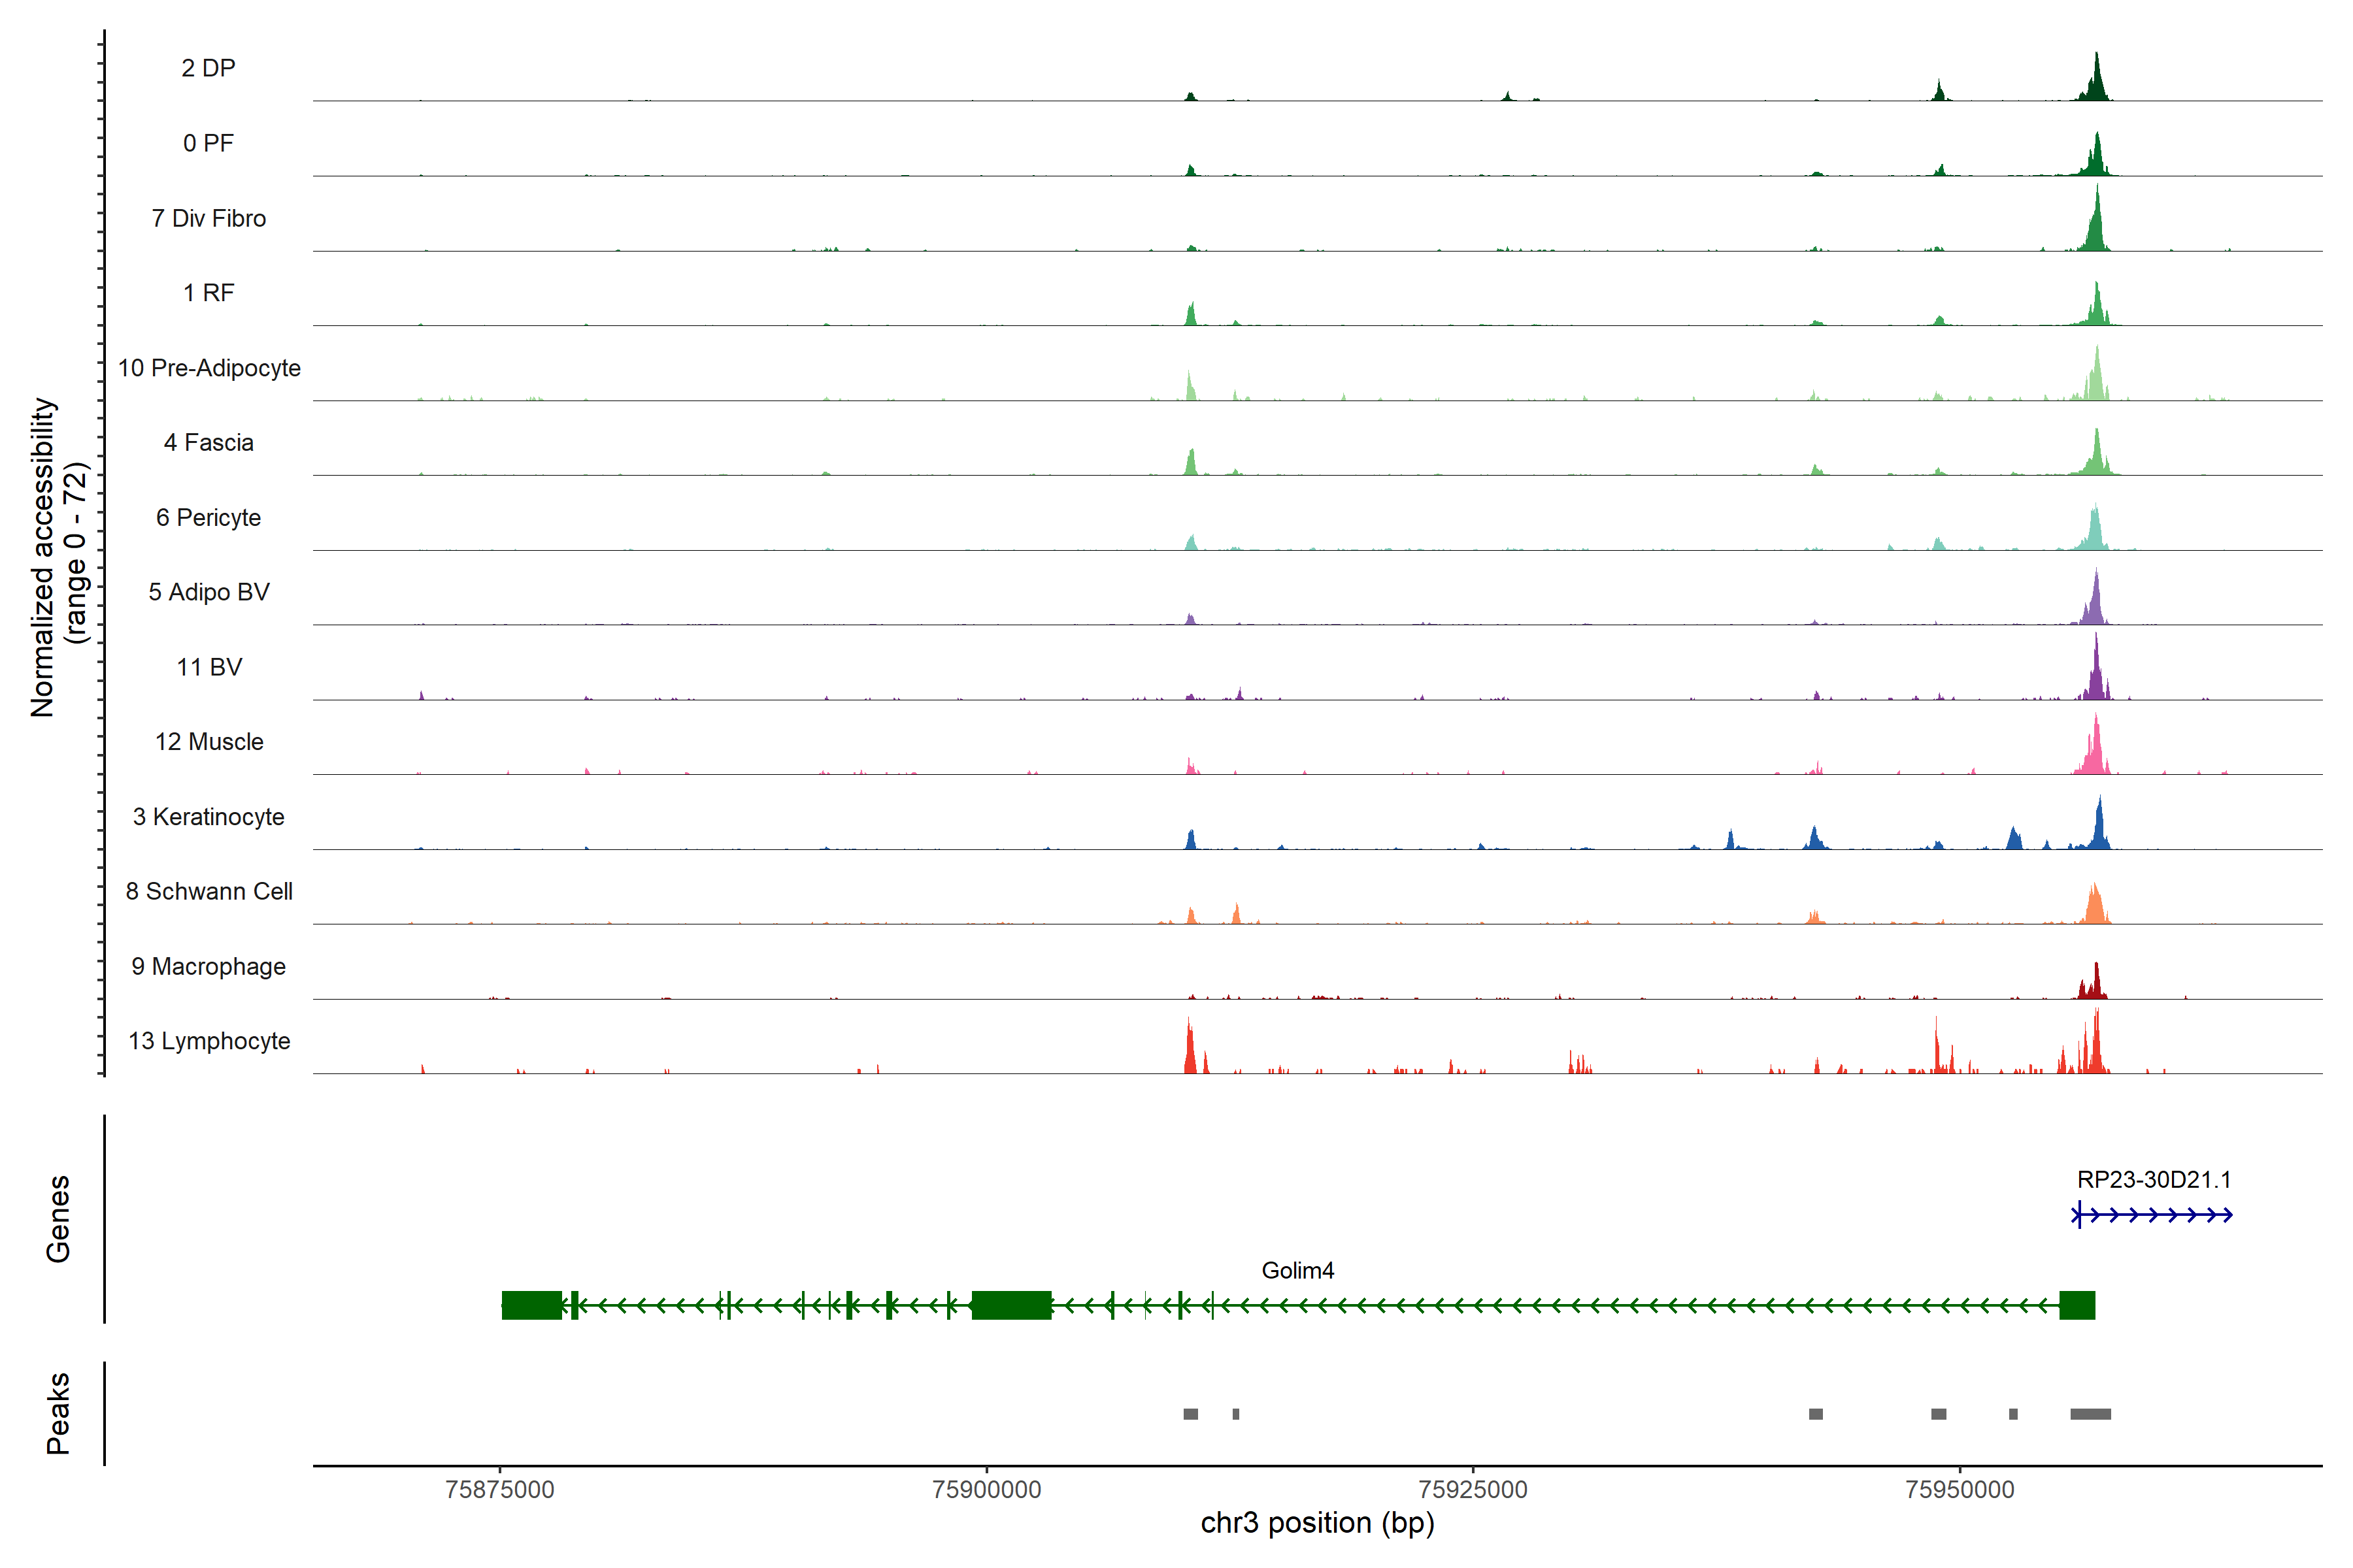
Task: Click the 13 Lymphocyte track label
Action: [x=209, y=1041]
